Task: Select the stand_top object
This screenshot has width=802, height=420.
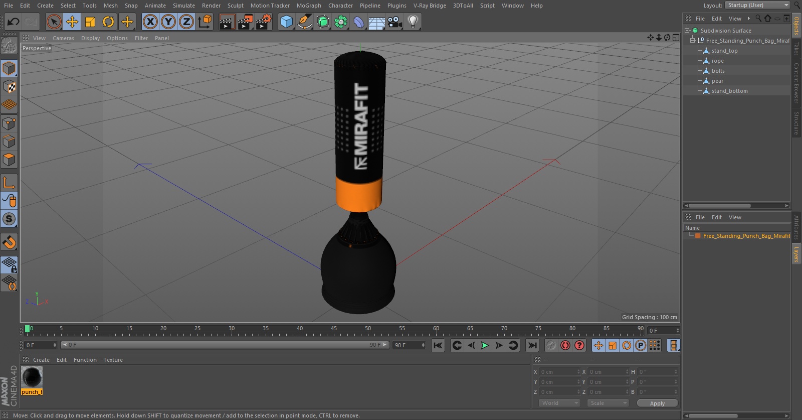Action: coord(724,51)
